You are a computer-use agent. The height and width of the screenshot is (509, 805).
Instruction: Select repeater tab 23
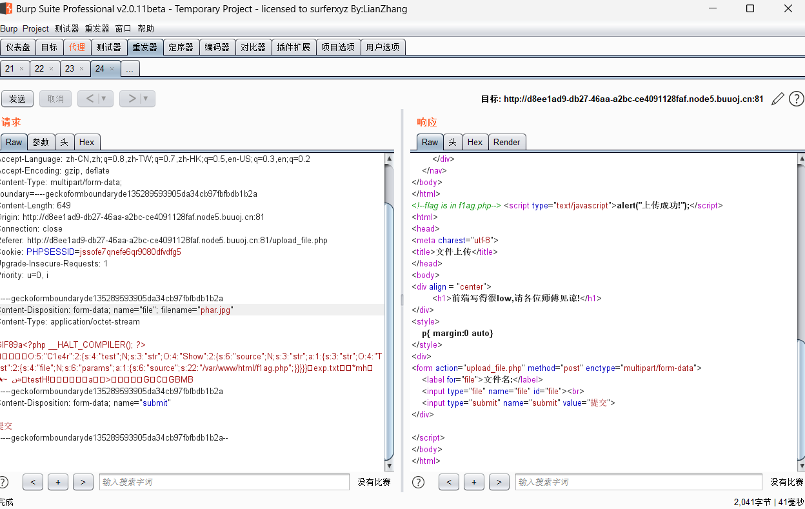coord(70,68)
